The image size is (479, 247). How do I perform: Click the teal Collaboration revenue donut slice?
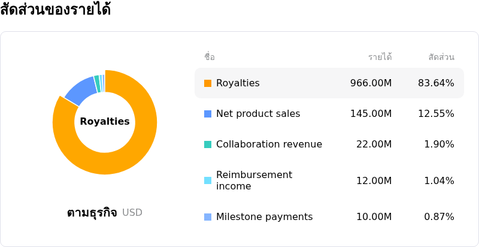(x=97, y=83)
